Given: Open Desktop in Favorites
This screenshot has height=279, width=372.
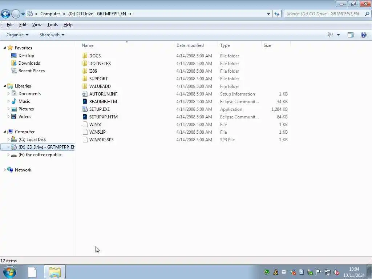Looking at the screenshot, I should (26, 56).
